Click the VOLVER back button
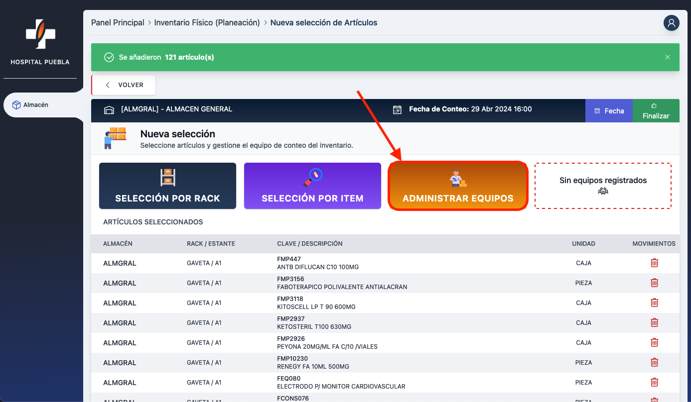Viewport: 691px width, 402px height. (x=124, y=85)
